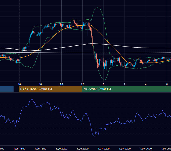Click the 2 hour label on upper axis

click(125, 84)
